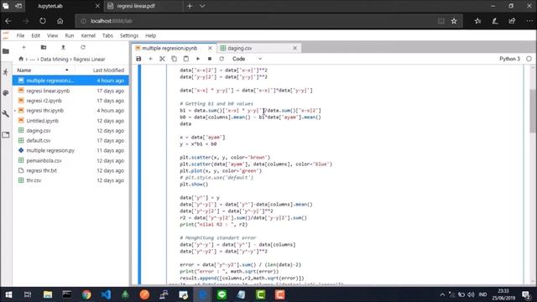Image resolution: width=537 pixels, height=302 pixels.
Task: Open the cell type Code dropdown
Action: (x=247, y=59)
